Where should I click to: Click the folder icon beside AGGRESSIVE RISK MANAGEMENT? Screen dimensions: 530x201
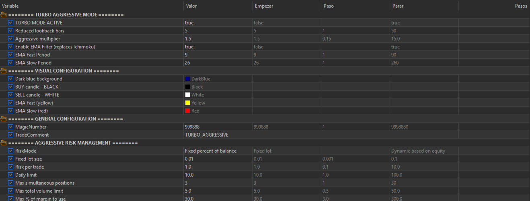(x=4, y=143)
